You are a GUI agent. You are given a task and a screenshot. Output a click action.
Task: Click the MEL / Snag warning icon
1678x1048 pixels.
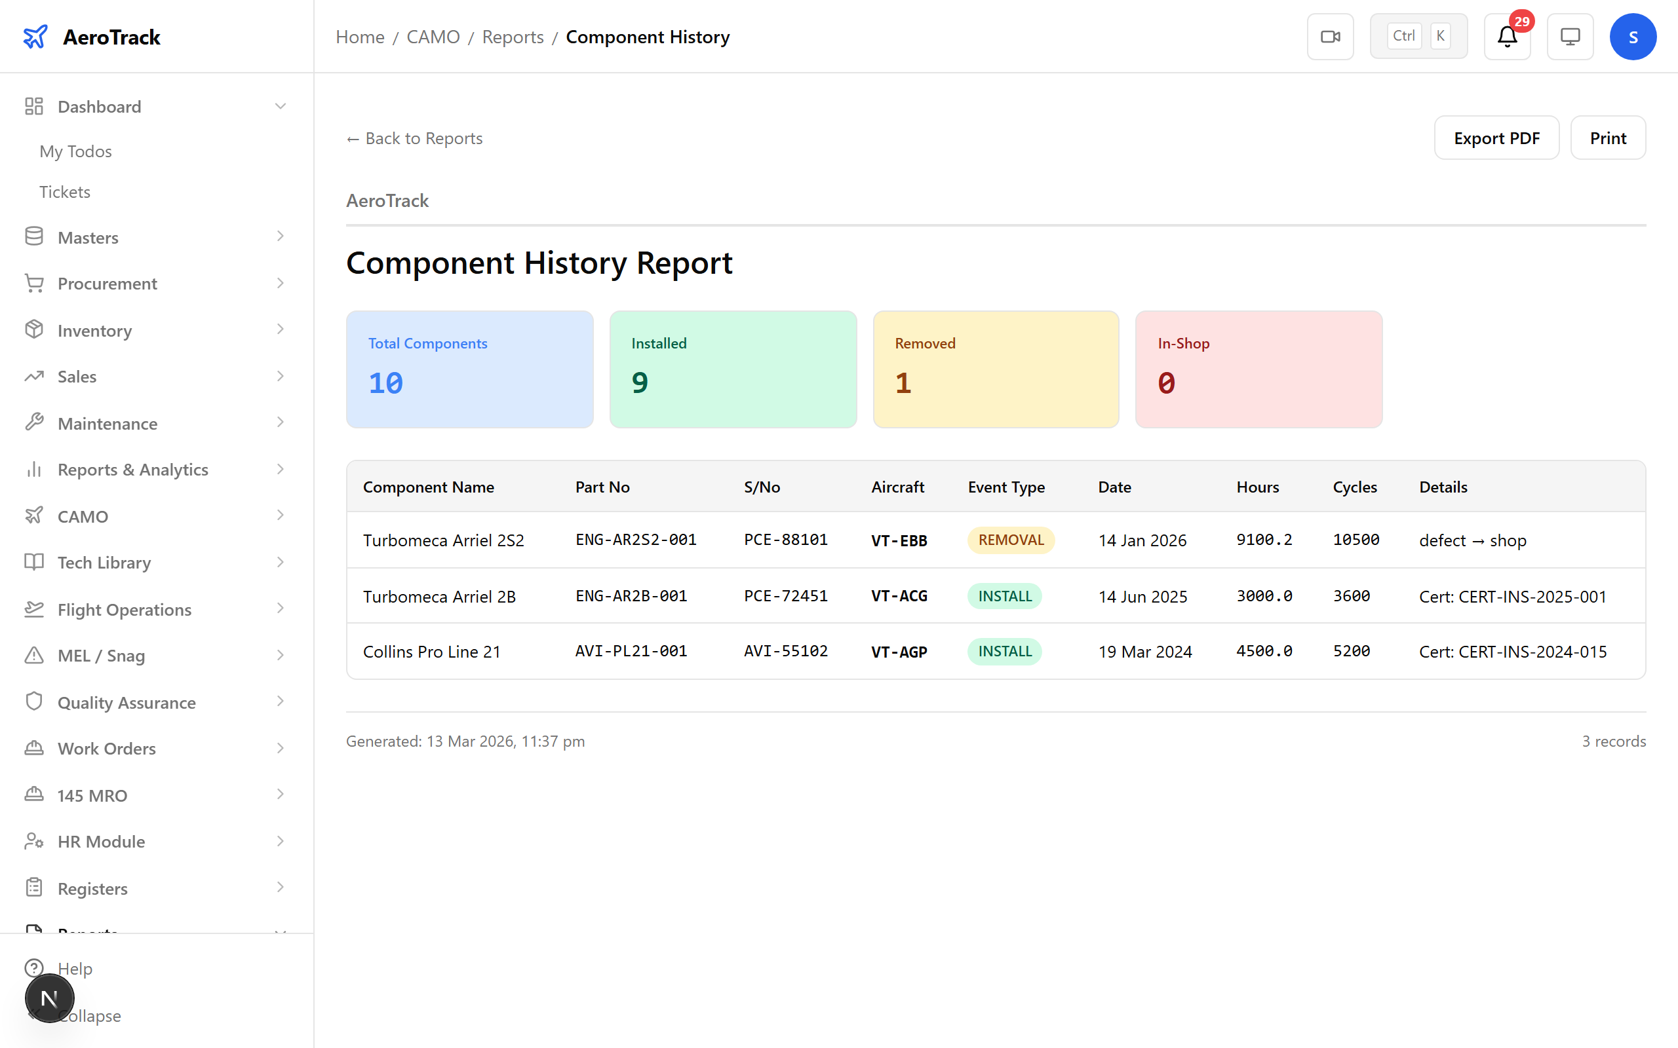tap(34, 655)
